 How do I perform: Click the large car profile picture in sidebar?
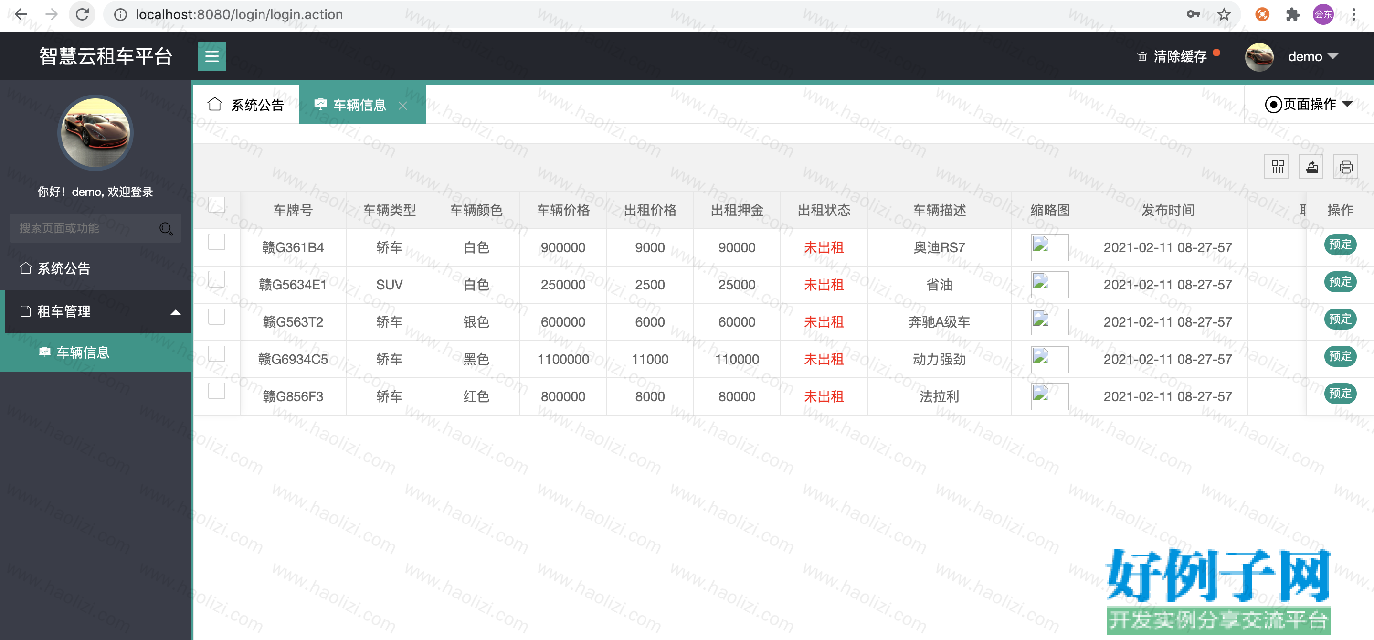click(x=95, y=133)
